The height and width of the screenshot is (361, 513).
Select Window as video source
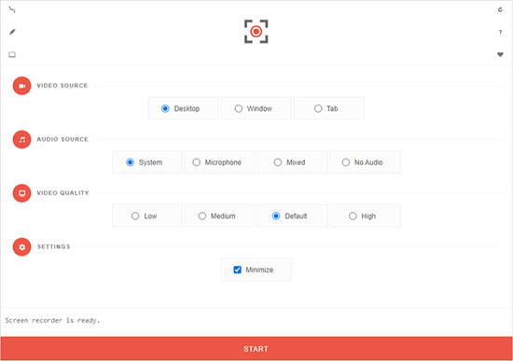256,108
